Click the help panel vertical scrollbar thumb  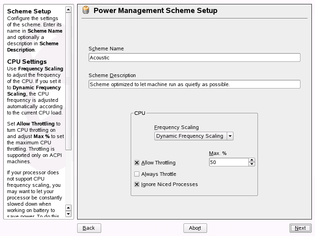pos(69,81)
